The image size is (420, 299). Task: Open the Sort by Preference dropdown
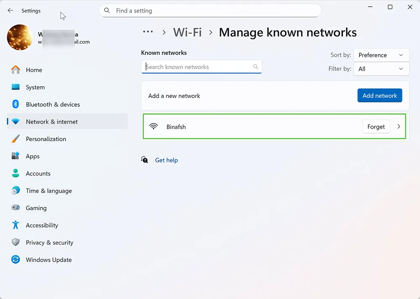coord(381,55)
